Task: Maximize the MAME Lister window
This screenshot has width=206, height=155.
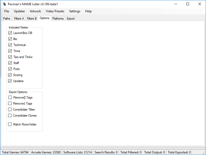Action: (188, 4)
